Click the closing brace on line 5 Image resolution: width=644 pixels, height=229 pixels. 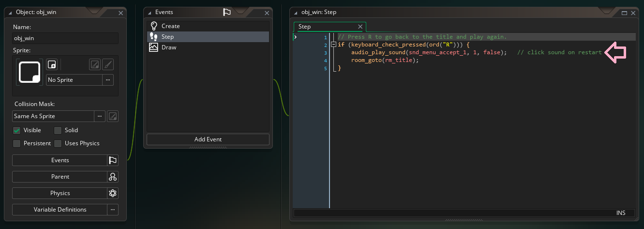[x=339, y=68]
